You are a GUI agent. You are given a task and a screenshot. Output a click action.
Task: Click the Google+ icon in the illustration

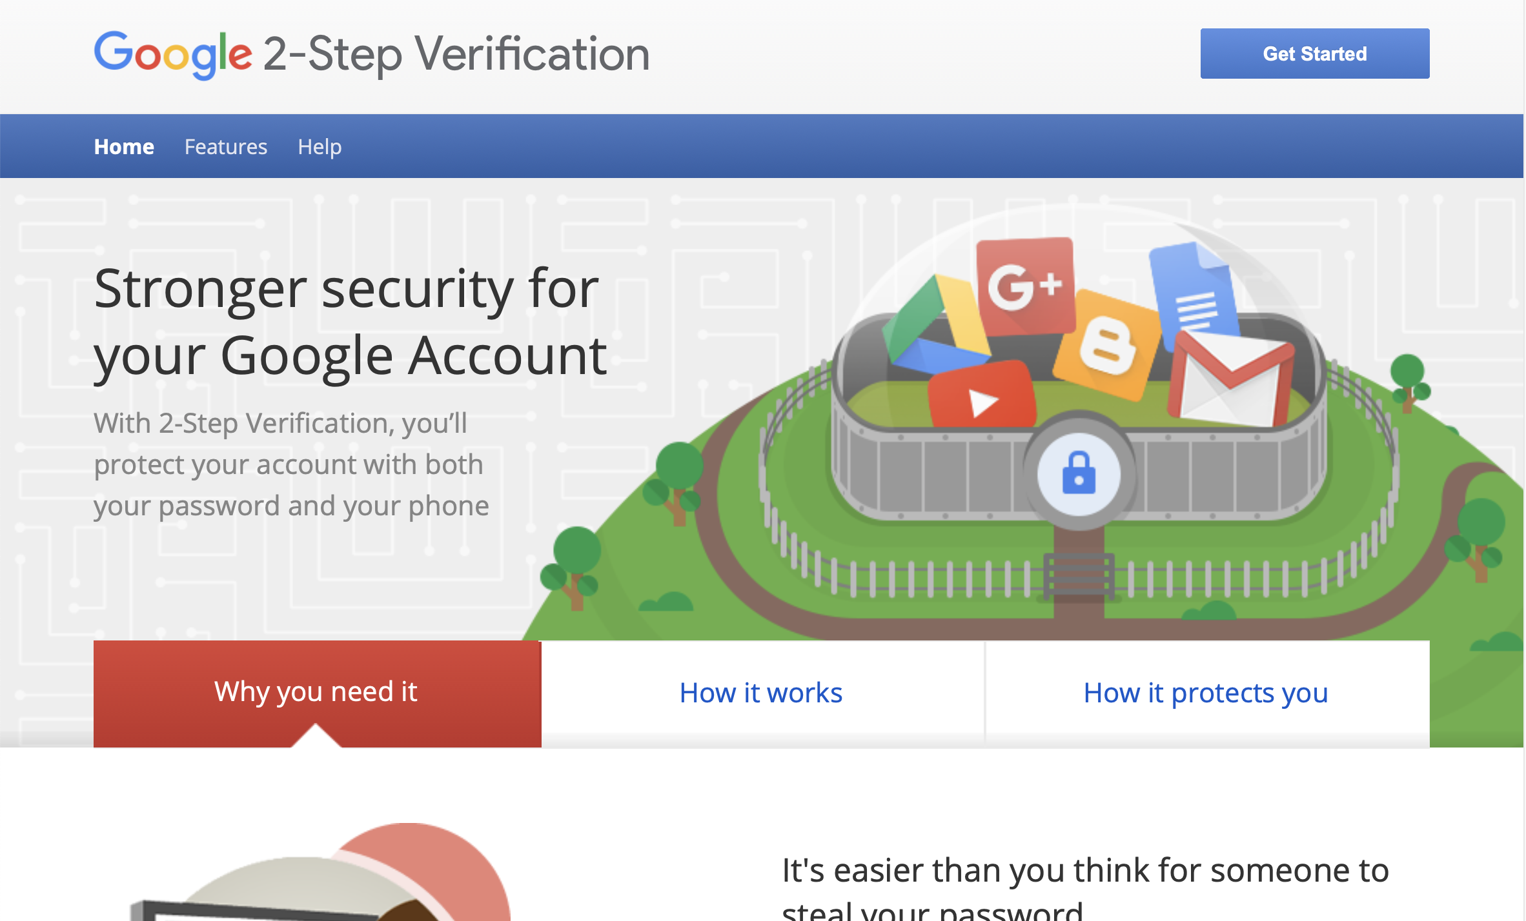1025,286
